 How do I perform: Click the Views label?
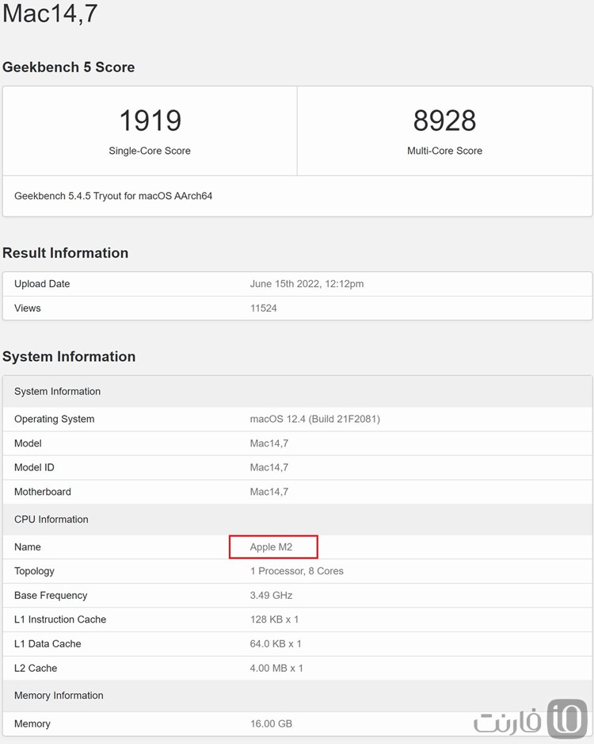point(28,308)
